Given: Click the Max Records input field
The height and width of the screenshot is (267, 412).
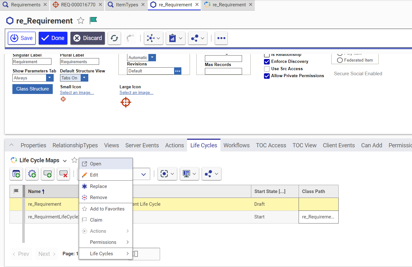Looking at the screenshot, I should [x=223, y=71].
